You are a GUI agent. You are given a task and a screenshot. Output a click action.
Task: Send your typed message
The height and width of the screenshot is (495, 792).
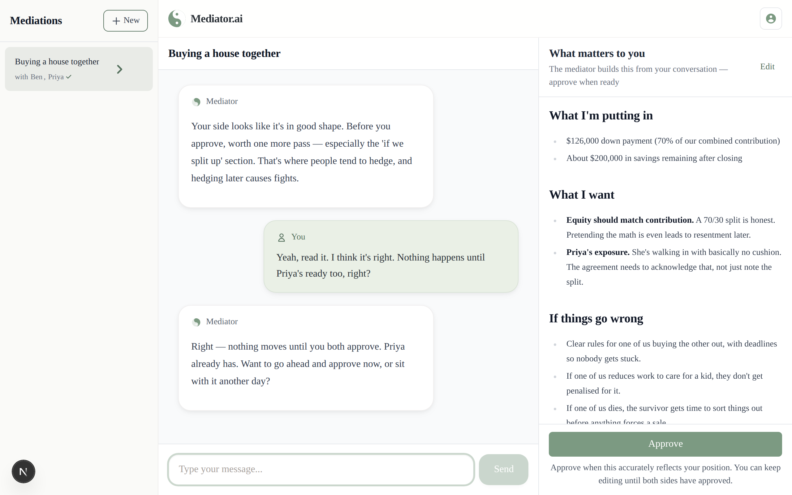click(x=503, y=469)
